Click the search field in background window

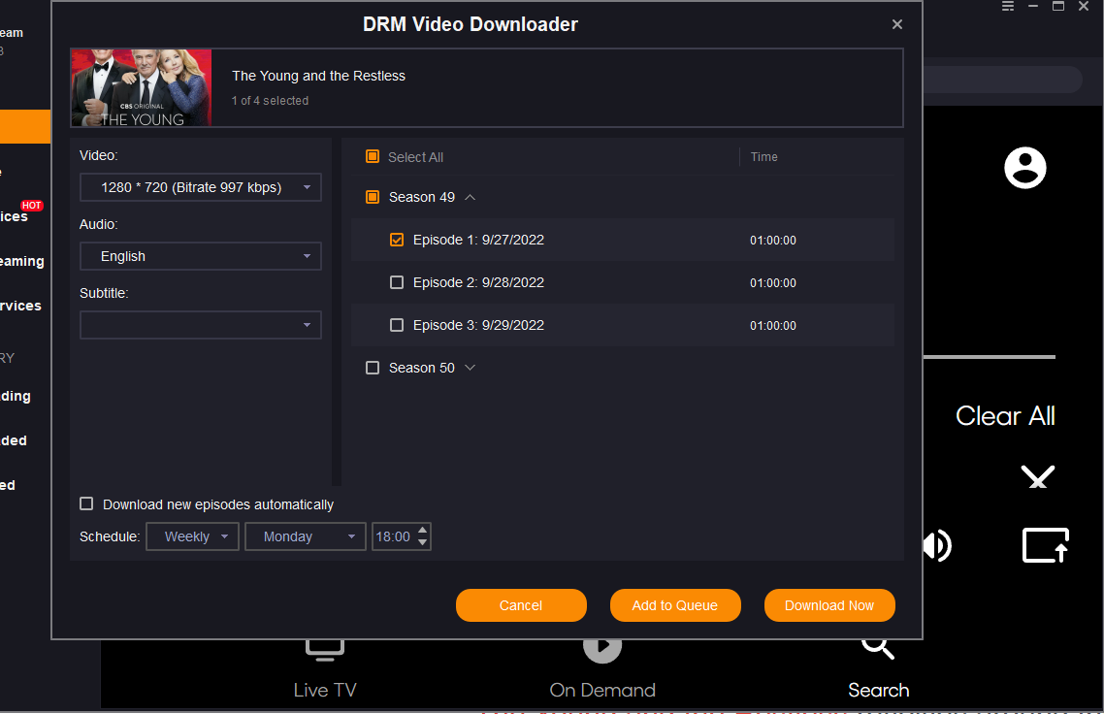coord(1002,80)
